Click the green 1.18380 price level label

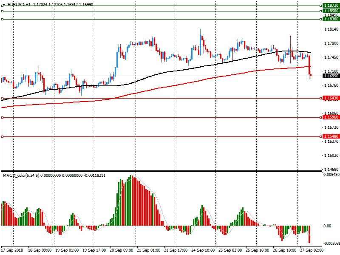click(x=331, y=19)
